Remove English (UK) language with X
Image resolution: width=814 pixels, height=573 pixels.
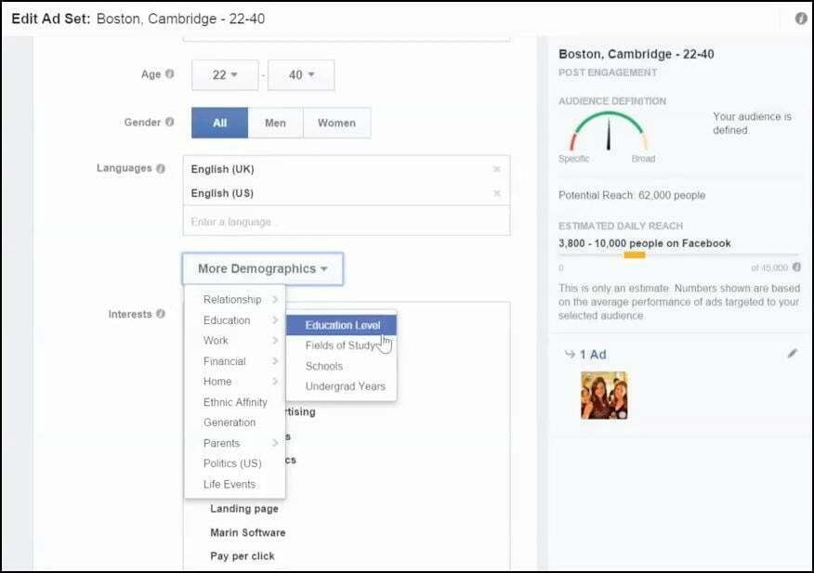click(496, 169)
